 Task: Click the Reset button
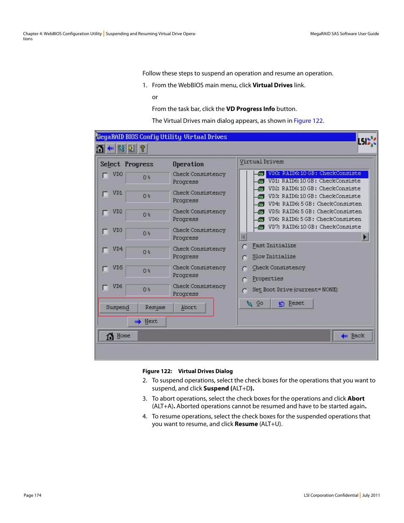[292, 303]
